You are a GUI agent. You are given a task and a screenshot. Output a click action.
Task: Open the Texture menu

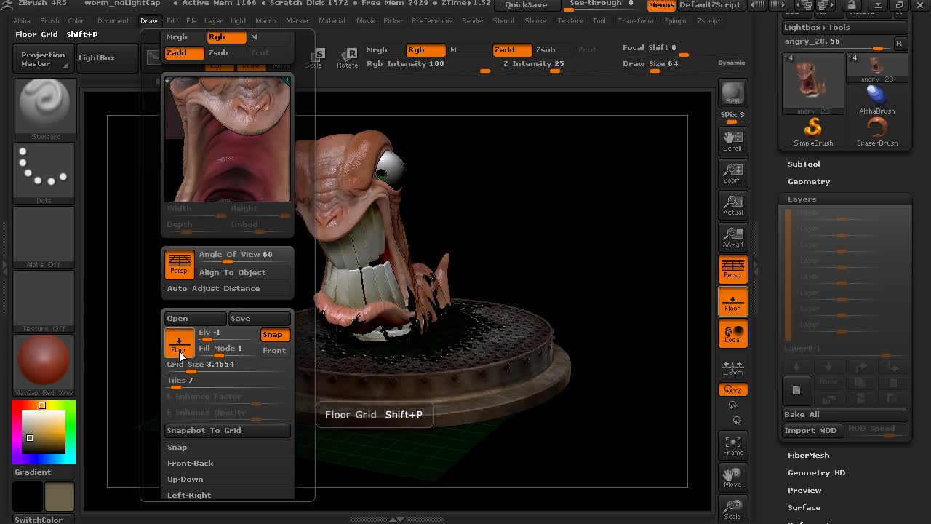[570, 20]
